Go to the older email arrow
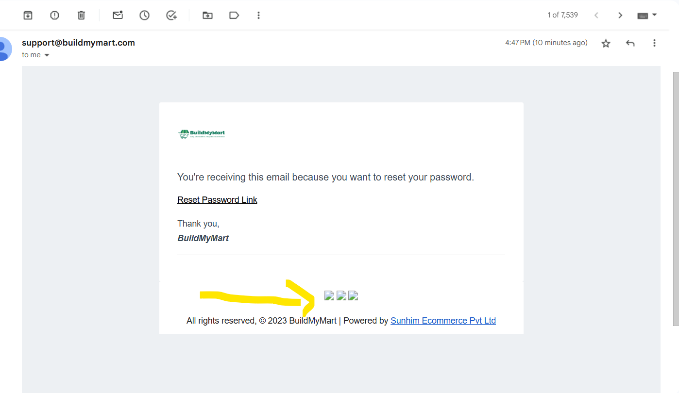 (x=620, y=15)
